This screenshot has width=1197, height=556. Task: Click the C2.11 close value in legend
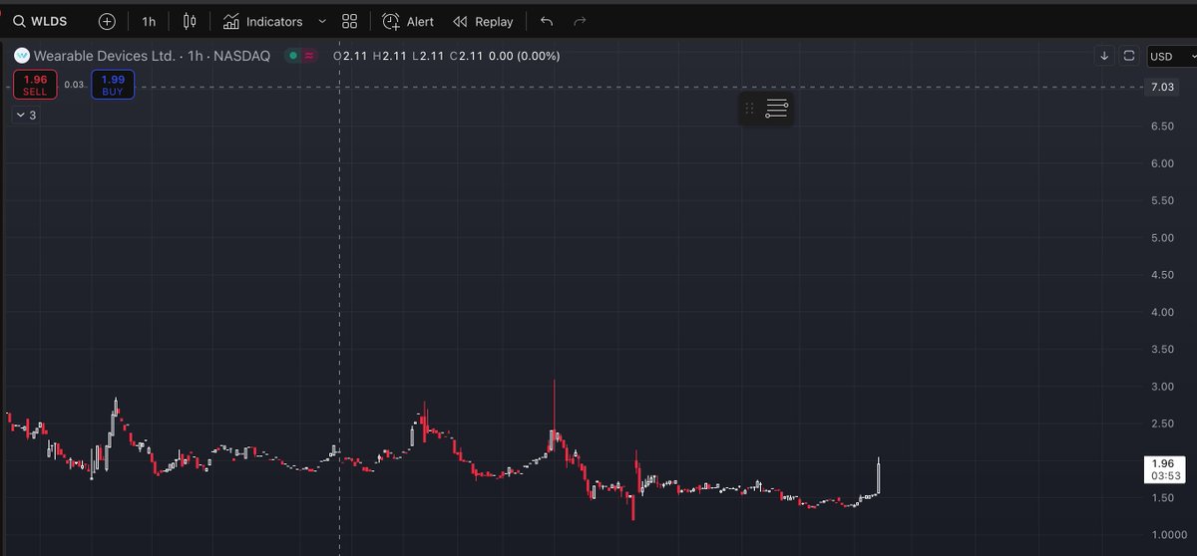pos(466,56)
